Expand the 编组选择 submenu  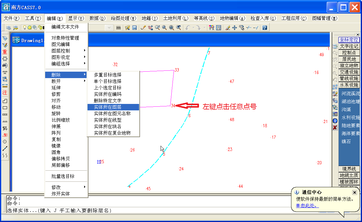click(x=66, y=64)
